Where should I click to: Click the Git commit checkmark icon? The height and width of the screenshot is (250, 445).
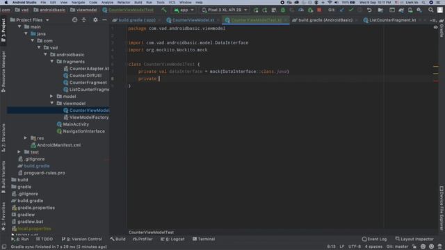[x=351, y=10]
